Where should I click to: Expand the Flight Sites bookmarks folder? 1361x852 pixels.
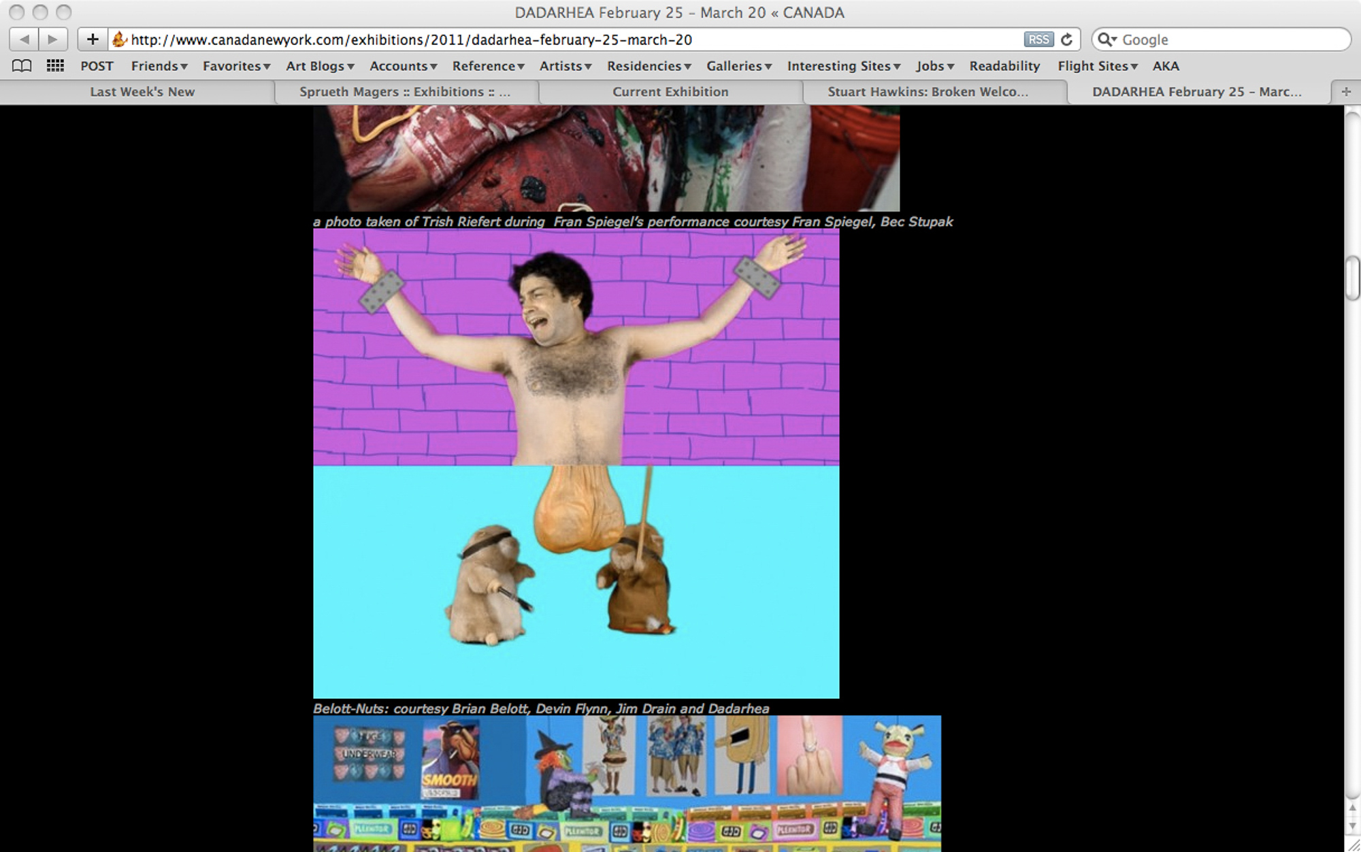click(1098, 66)
